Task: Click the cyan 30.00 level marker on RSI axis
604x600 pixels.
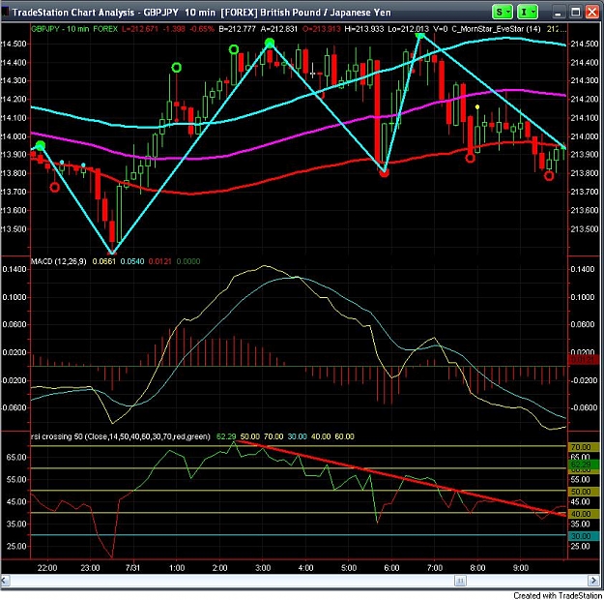Action: [x=581, y=536]
